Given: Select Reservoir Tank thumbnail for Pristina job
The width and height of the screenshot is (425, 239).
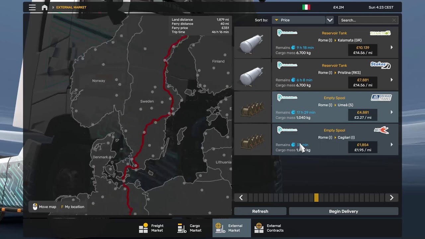Looking at the screenshot, I should pyautogui.click(x=252, y=75).
